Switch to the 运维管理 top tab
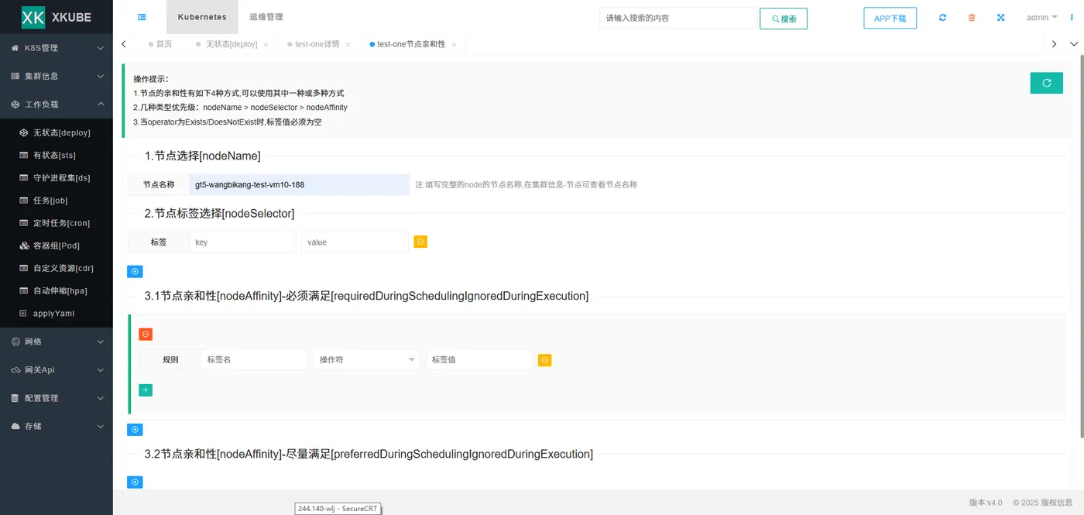This screenshot has height=515, width=1084. (266, 17)
